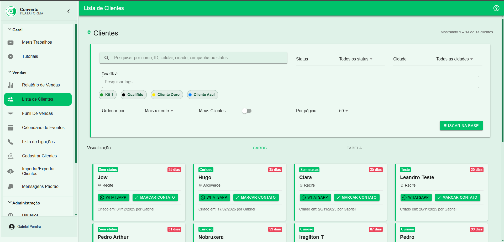Click the Pesquisar tags input field
Viewport: 504px width, 242px height.
tap(290, 82)
